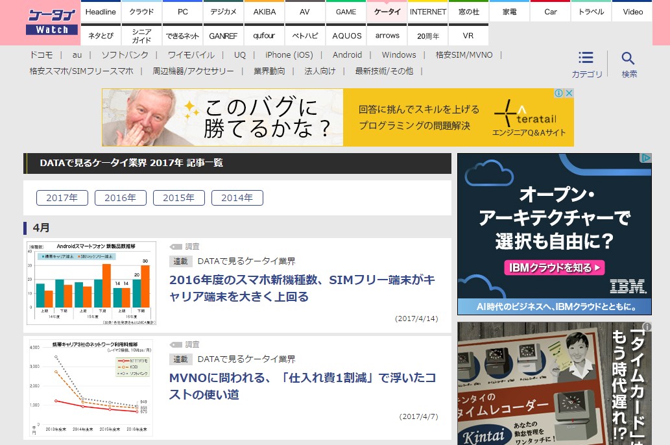This screenshot has height=445, width=670.
Task: Close the teratail banner ad
Action: click(569, 93)
